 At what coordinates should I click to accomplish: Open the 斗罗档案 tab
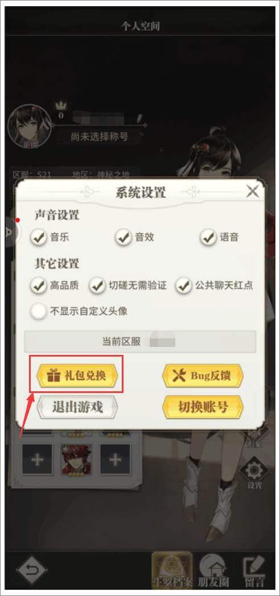[x=171, y=570]
